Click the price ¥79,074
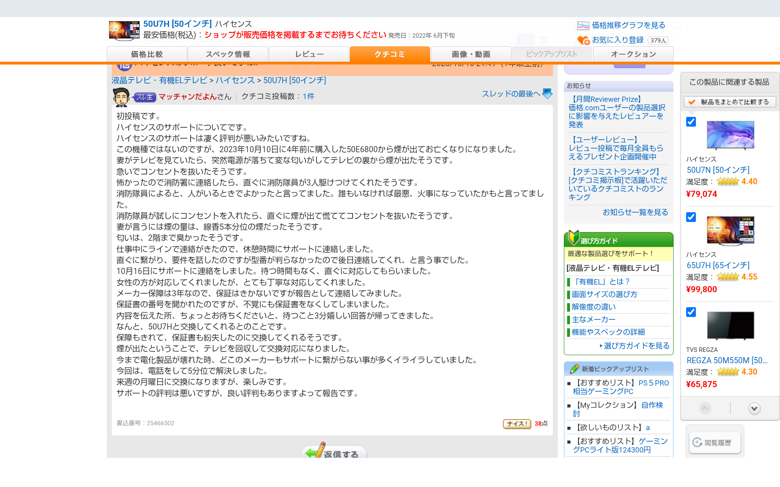 point(702,194)
